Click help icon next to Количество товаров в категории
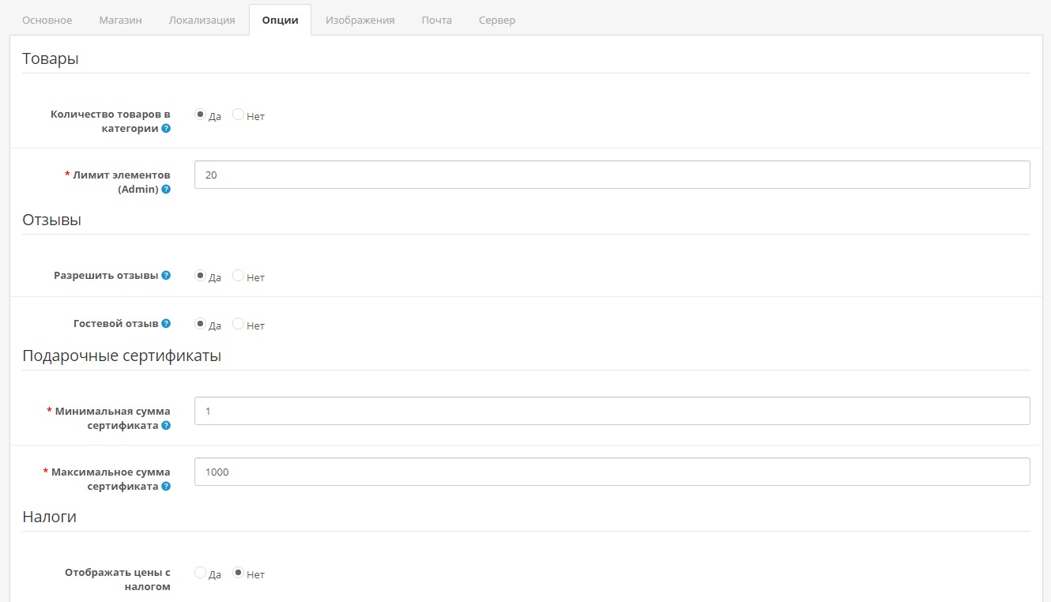The image size is (1051, 602). [x=166, y=129]
